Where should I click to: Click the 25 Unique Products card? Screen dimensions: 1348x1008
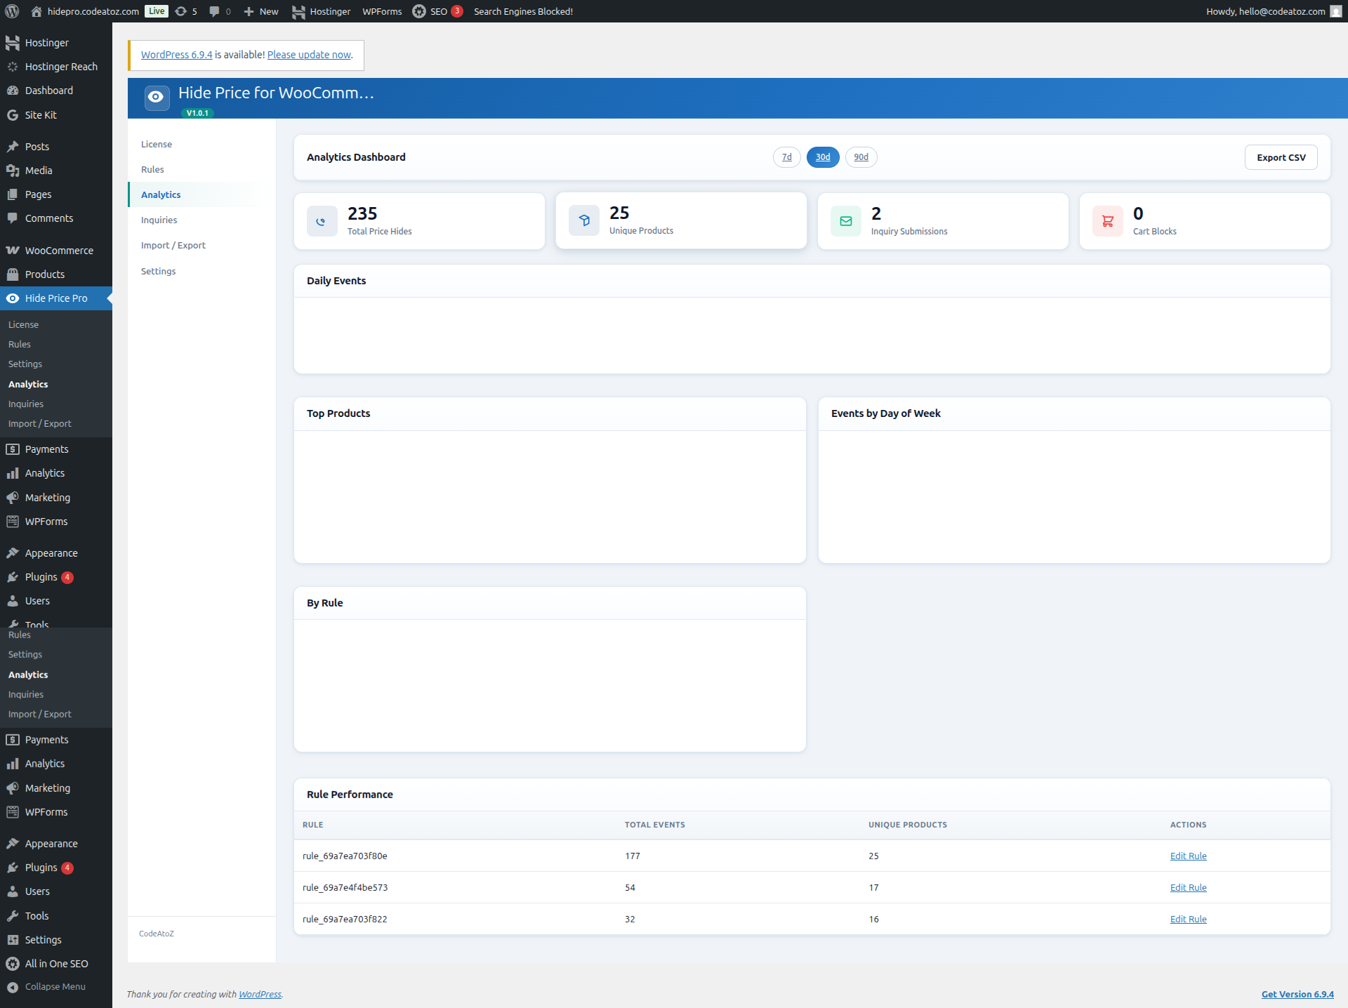click(681, 220)
